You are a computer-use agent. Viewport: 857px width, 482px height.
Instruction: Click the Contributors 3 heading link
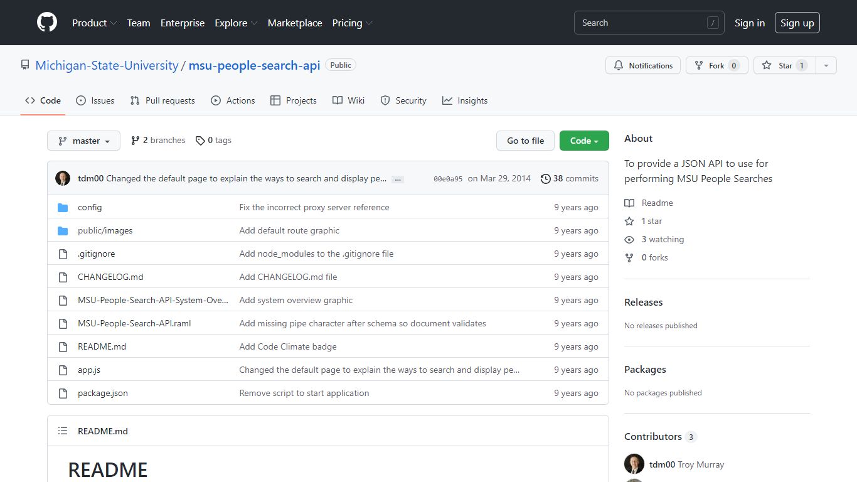point(661,436)
